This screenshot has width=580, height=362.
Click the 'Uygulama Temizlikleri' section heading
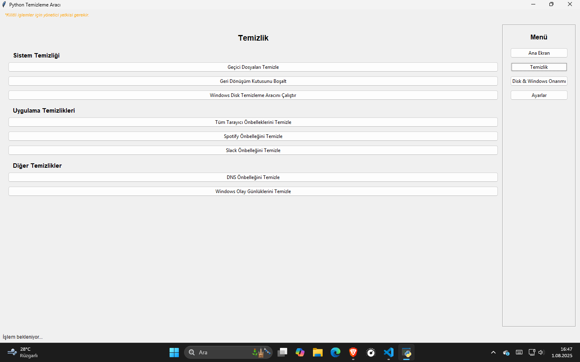coord(44,111)
